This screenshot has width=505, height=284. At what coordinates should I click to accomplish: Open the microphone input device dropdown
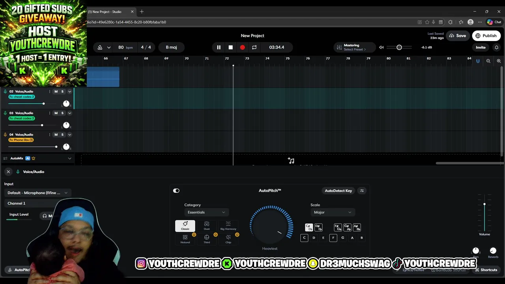(37, 193)
